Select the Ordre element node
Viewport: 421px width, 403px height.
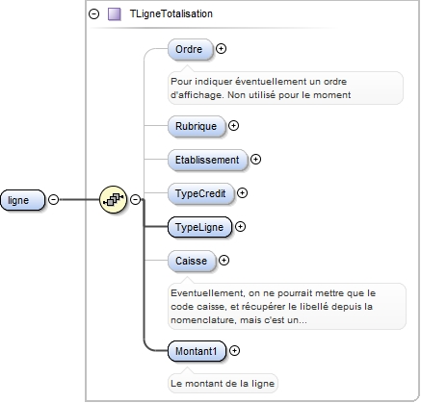tap(191, 49)
